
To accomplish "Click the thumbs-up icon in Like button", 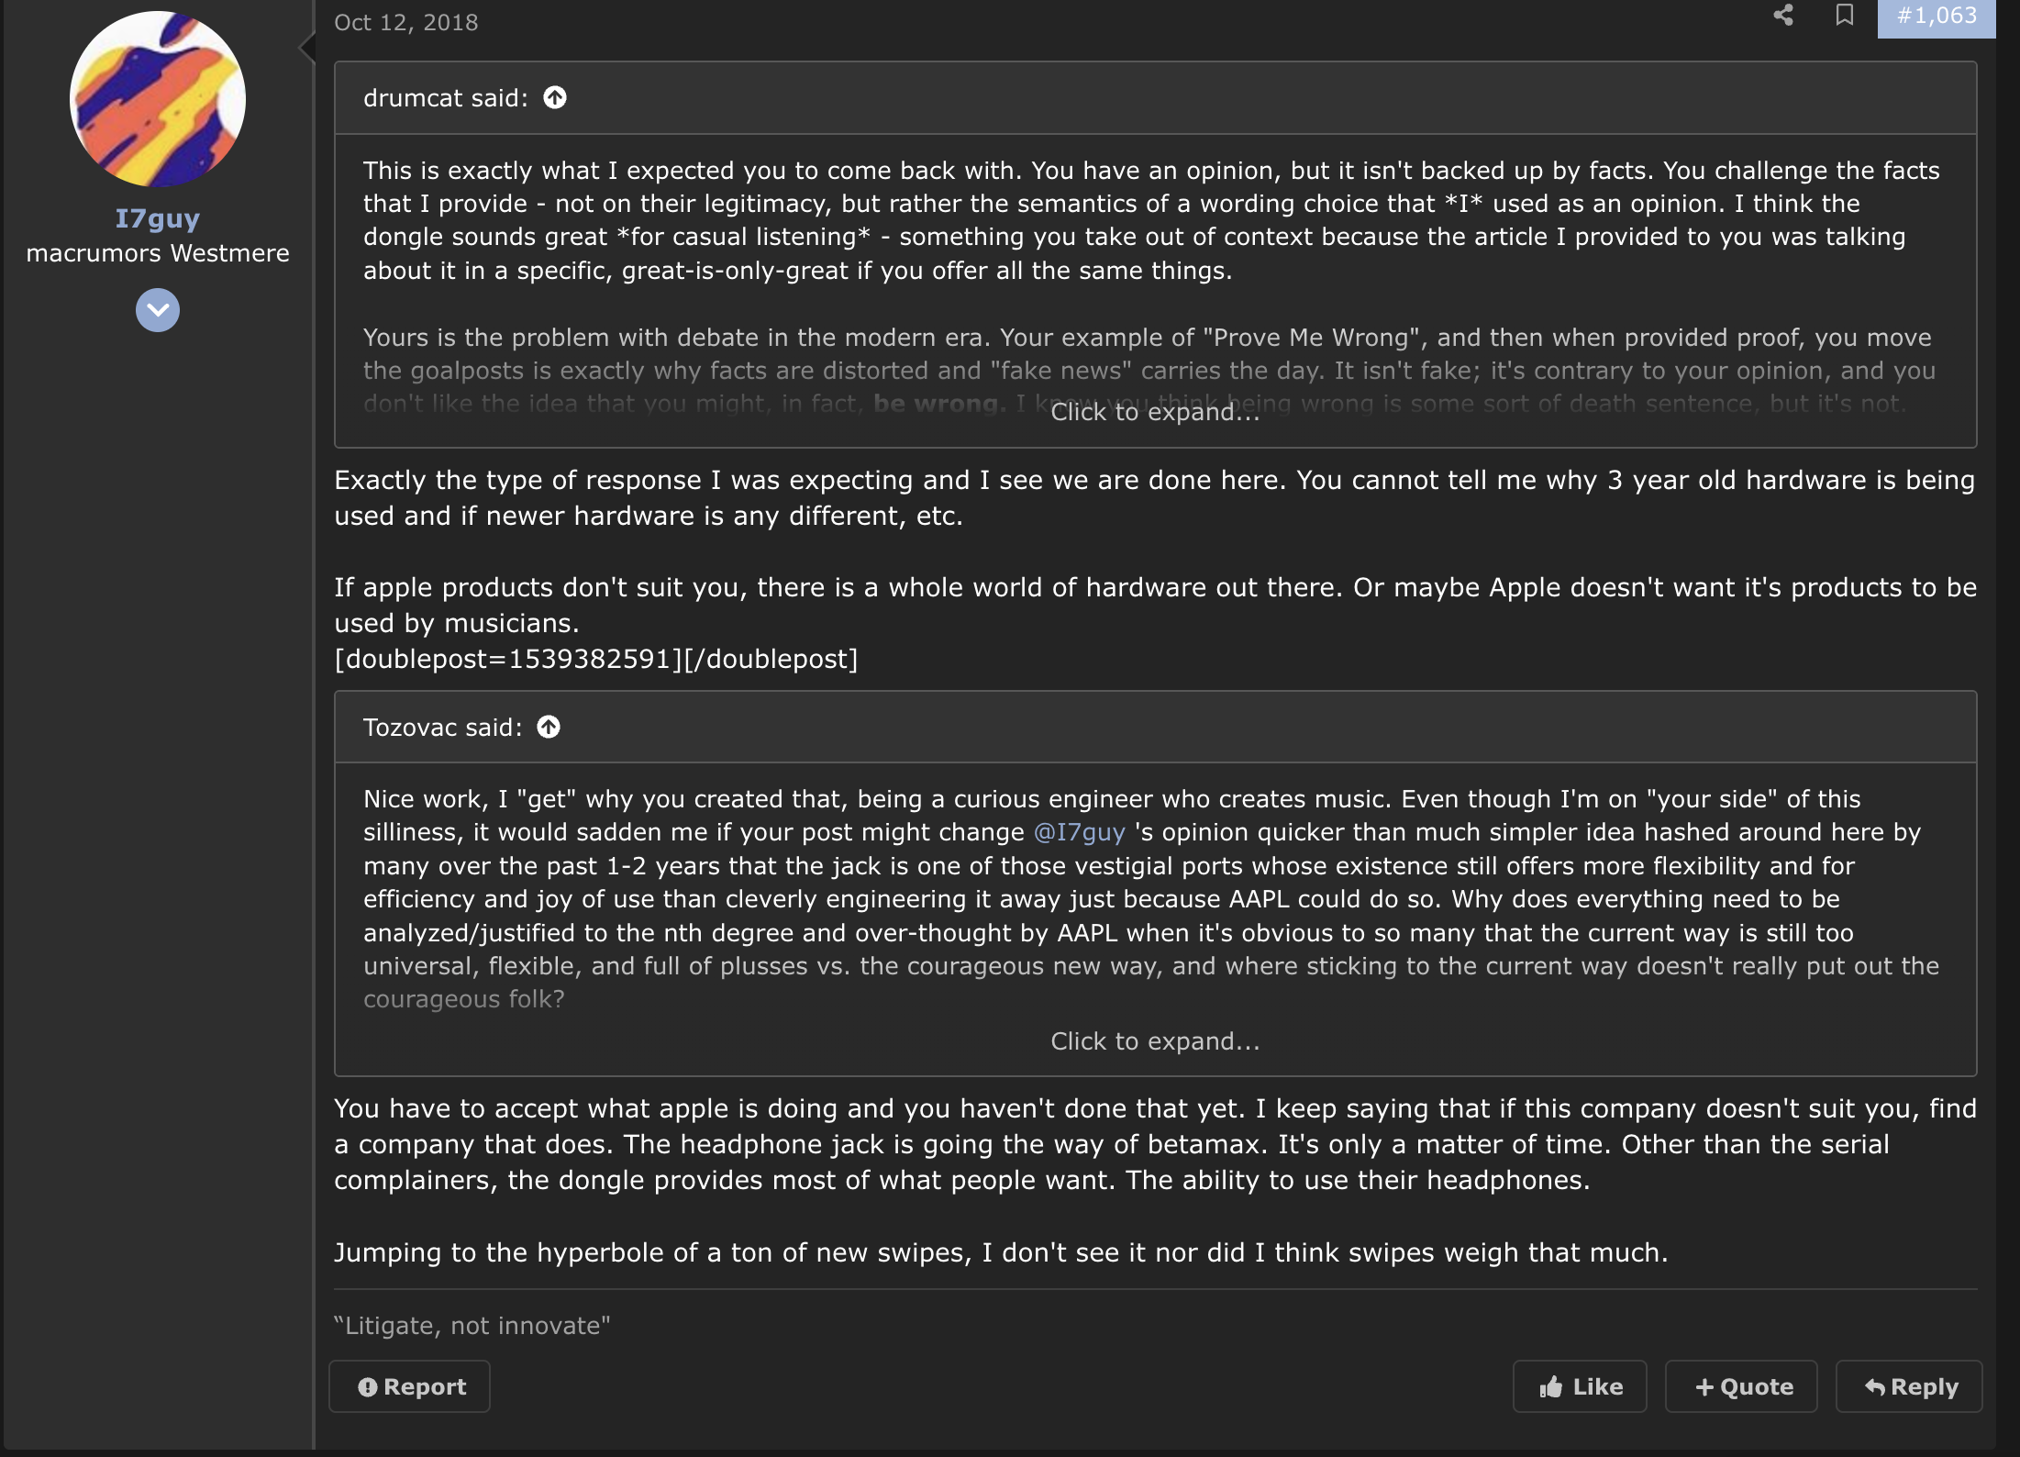I will point(1551,1386).
